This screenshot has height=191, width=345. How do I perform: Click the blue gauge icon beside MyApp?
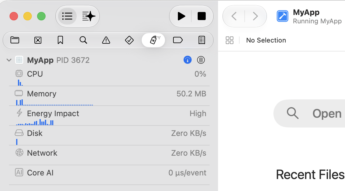coord(187,60)
